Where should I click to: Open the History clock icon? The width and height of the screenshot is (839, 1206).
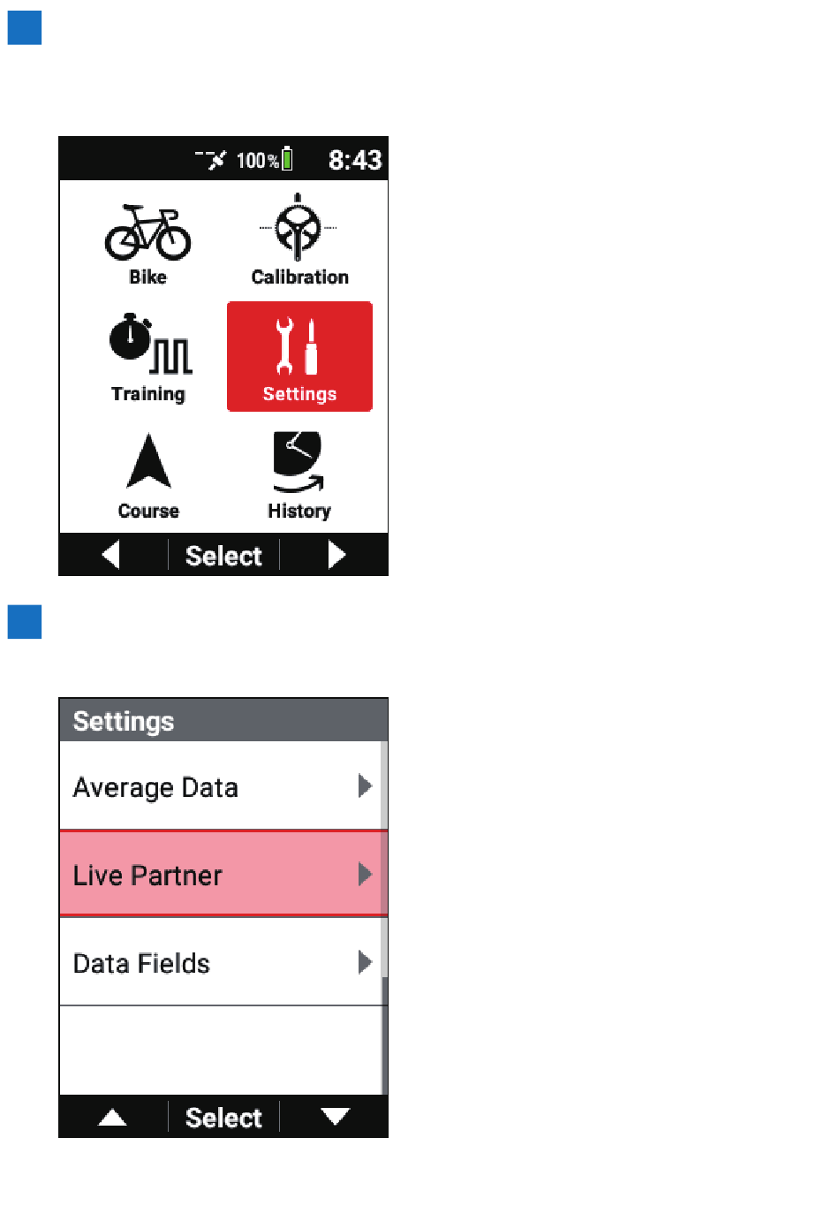(x=299, y=462)
